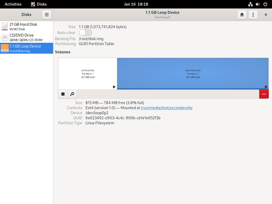Image resolution: width=272 pixels, height=204 pixels.
Task: Open the Disks application menu in top bar
Action: click(x=39, y=4)
